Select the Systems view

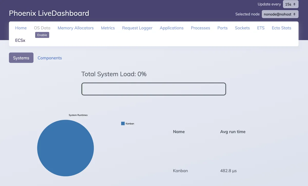(21, 58)
